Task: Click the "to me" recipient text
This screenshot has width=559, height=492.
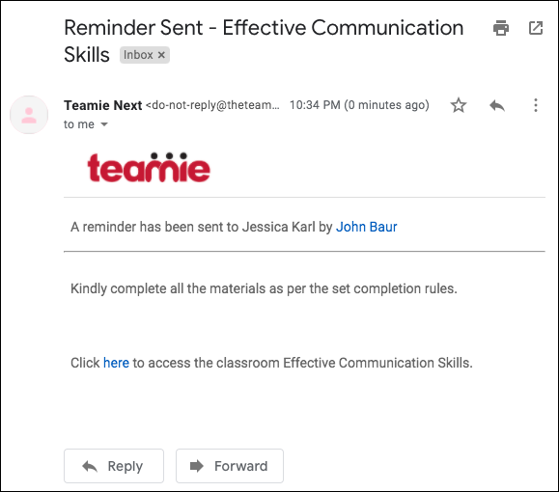Action: point(79,124)
